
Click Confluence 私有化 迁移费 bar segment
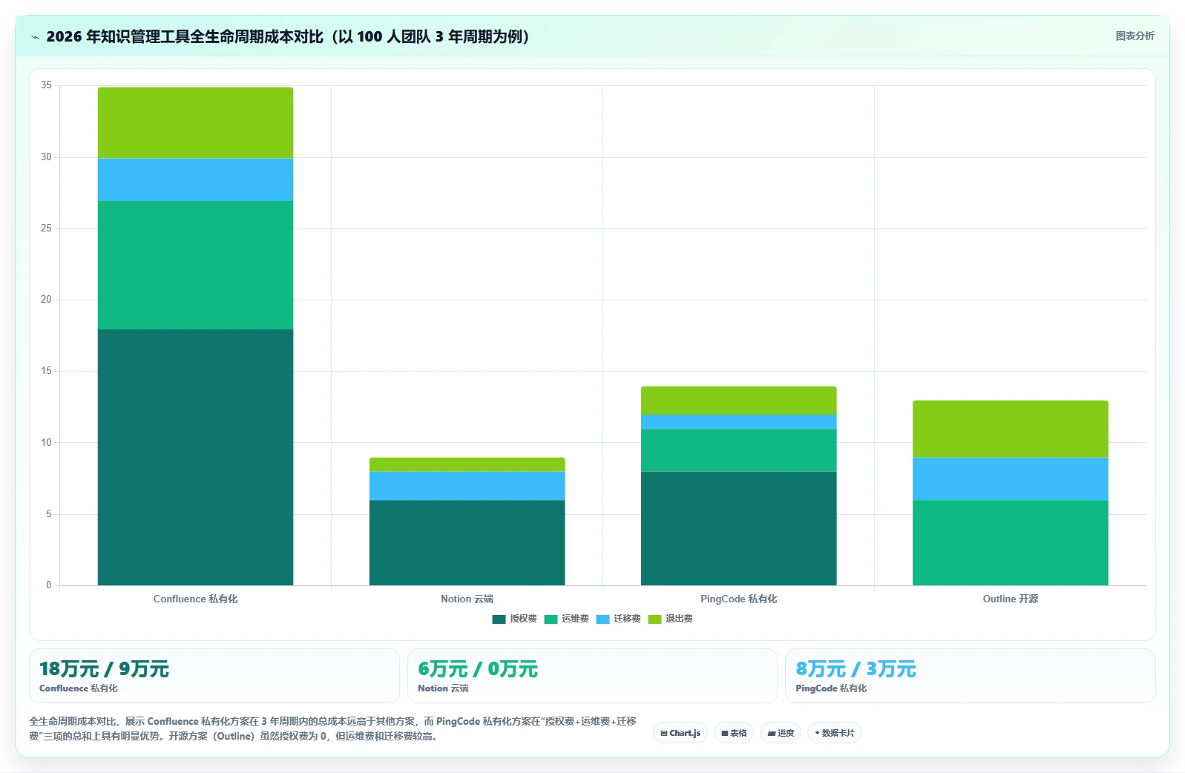[x=195, y=180]
